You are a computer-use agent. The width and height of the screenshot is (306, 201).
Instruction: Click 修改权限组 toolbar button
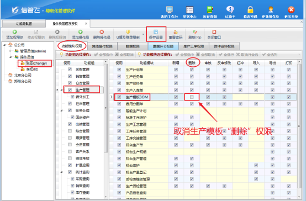point(36,35)
